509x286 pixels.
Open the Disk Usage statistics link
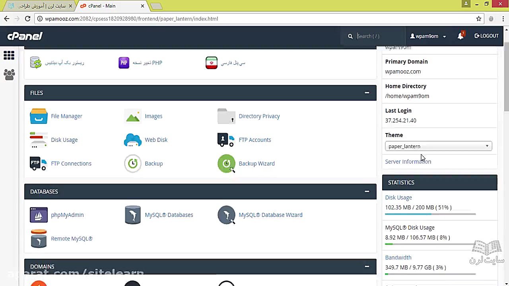398,197
